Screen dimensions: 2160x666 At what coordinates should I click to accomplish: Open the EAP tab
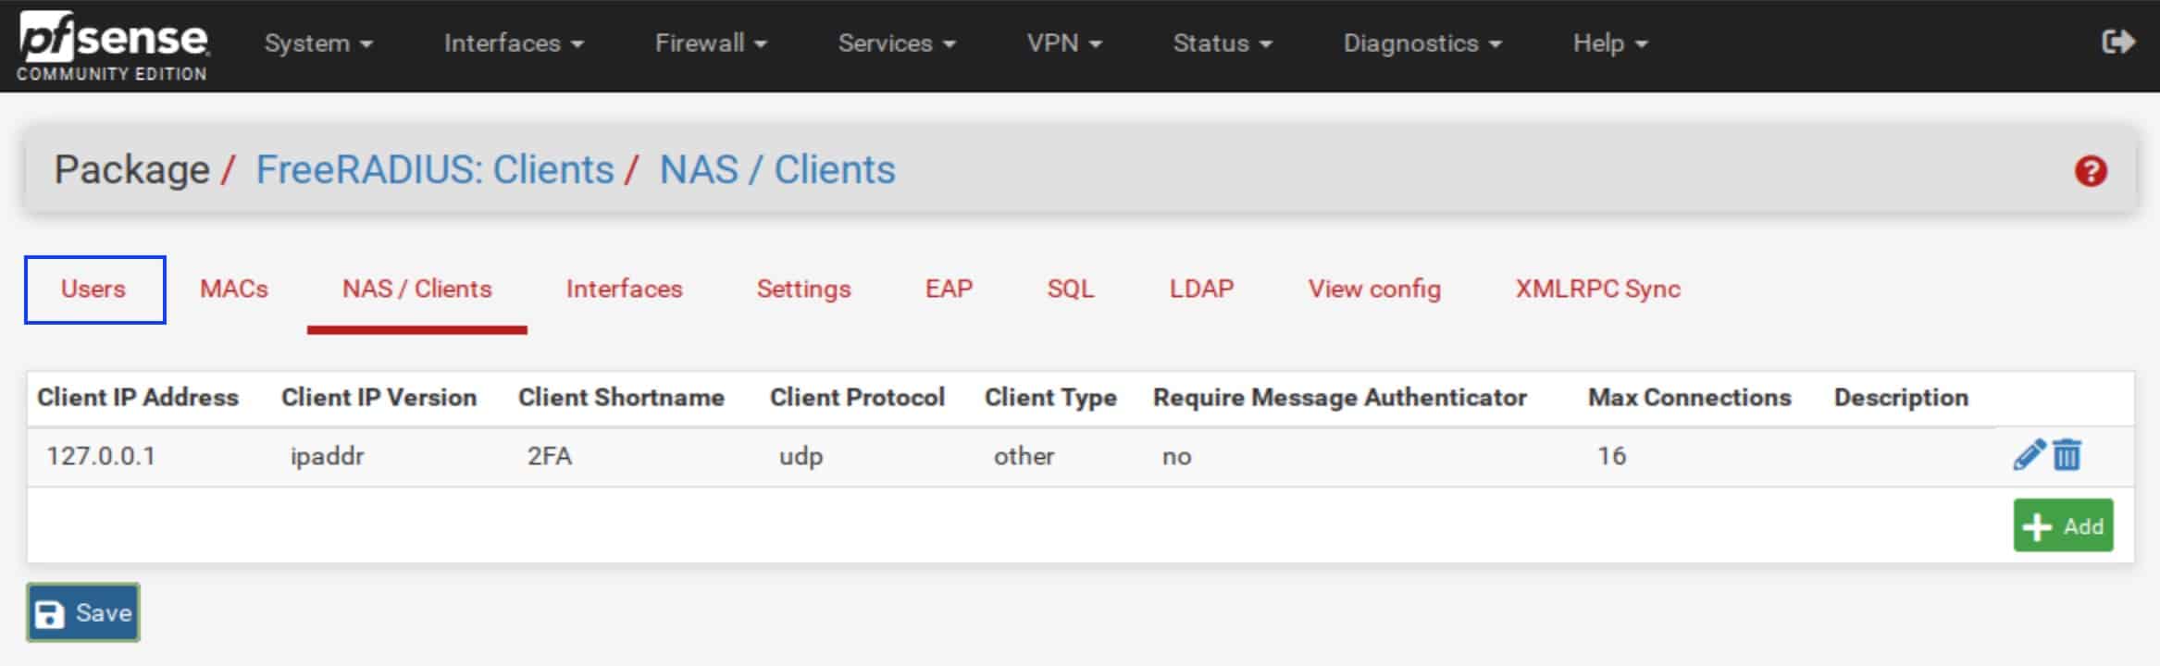point(949,290)
